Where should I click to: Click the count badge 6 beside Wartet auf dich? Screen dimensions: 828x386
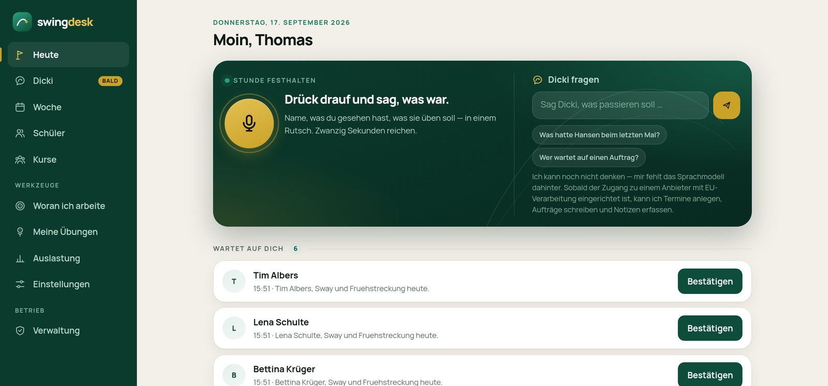[x=295, y=249]
